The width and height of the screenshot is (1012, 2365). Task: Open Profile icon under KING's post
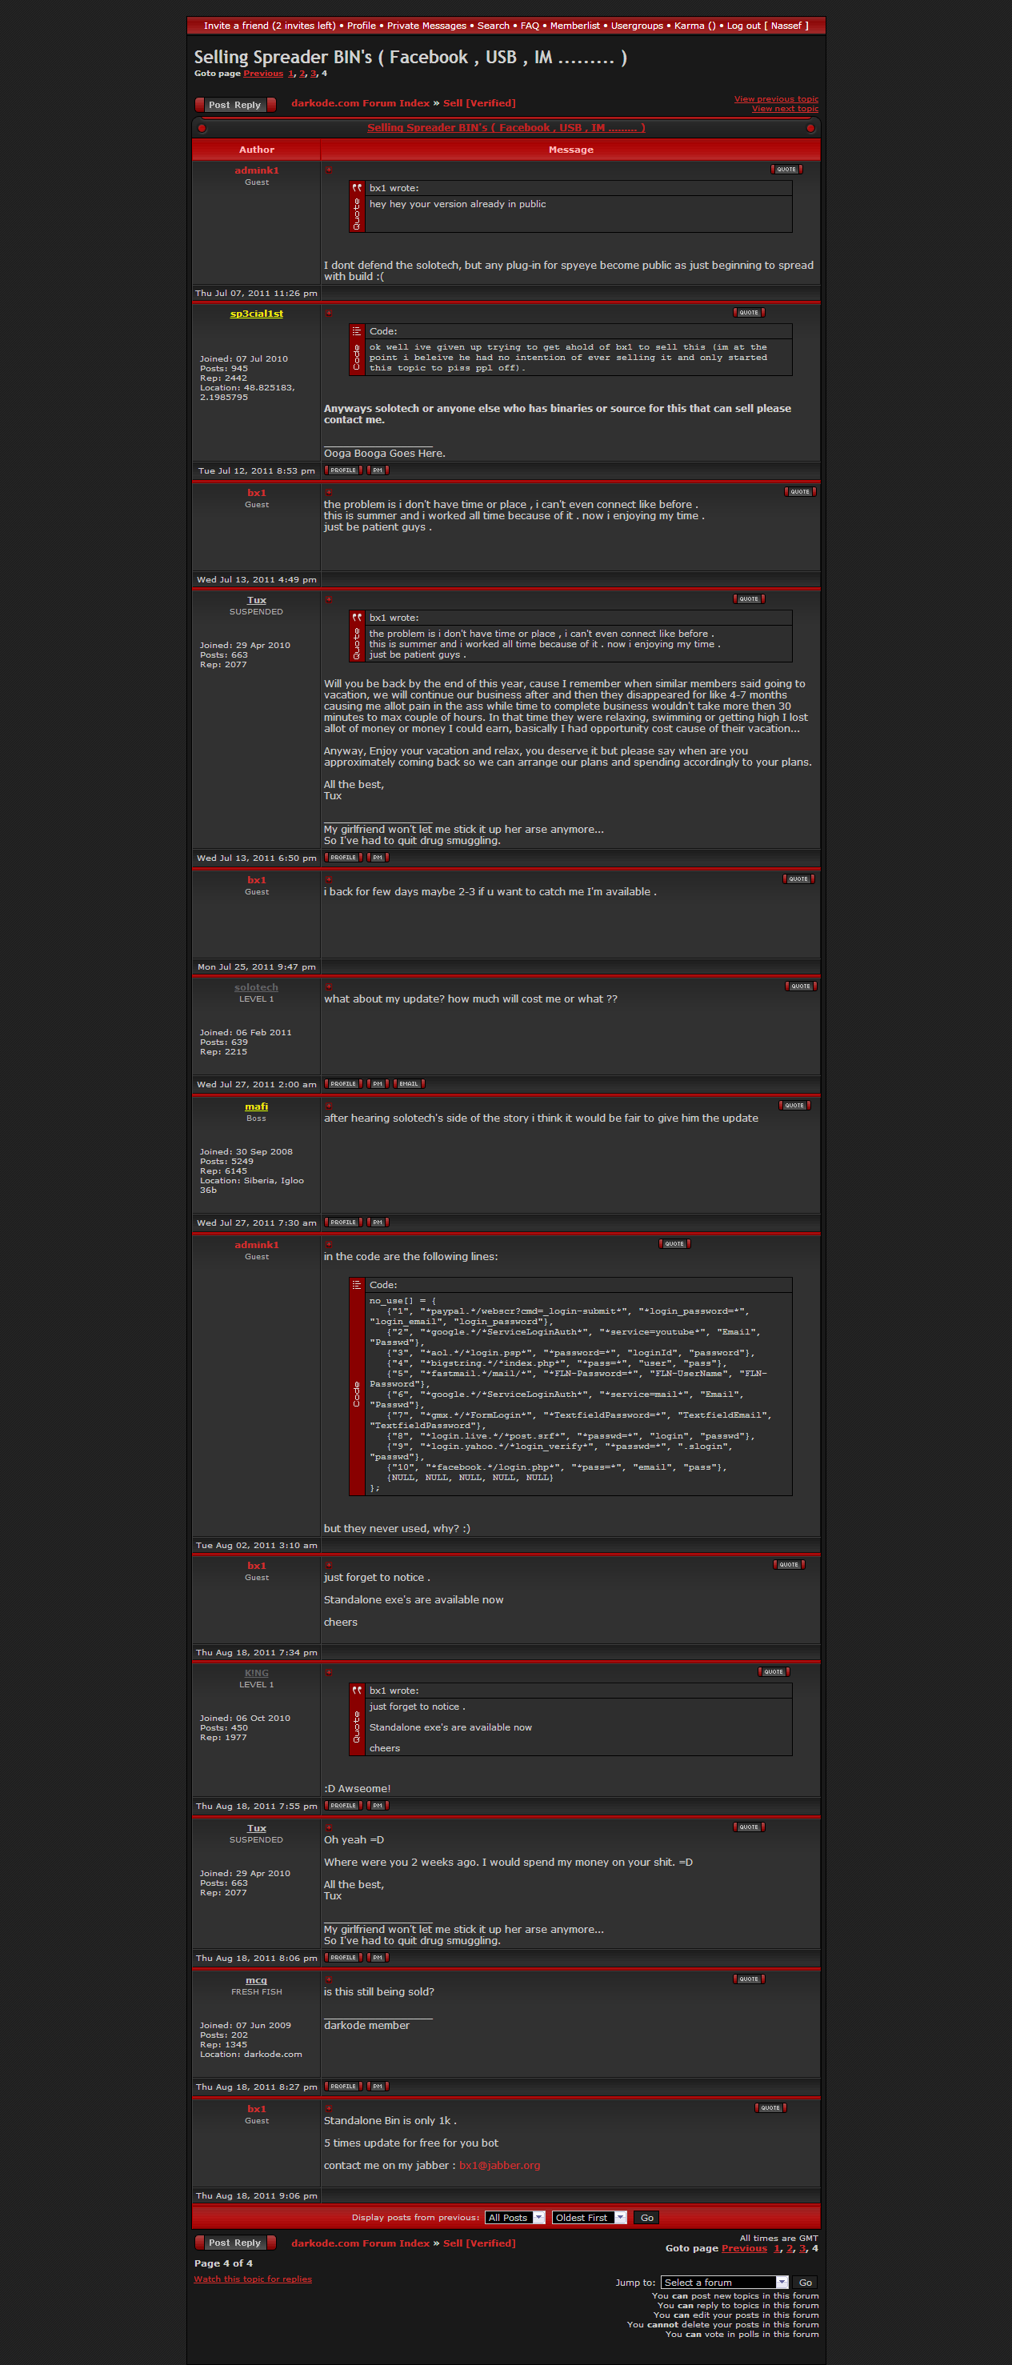click(x=343, y=1805)
